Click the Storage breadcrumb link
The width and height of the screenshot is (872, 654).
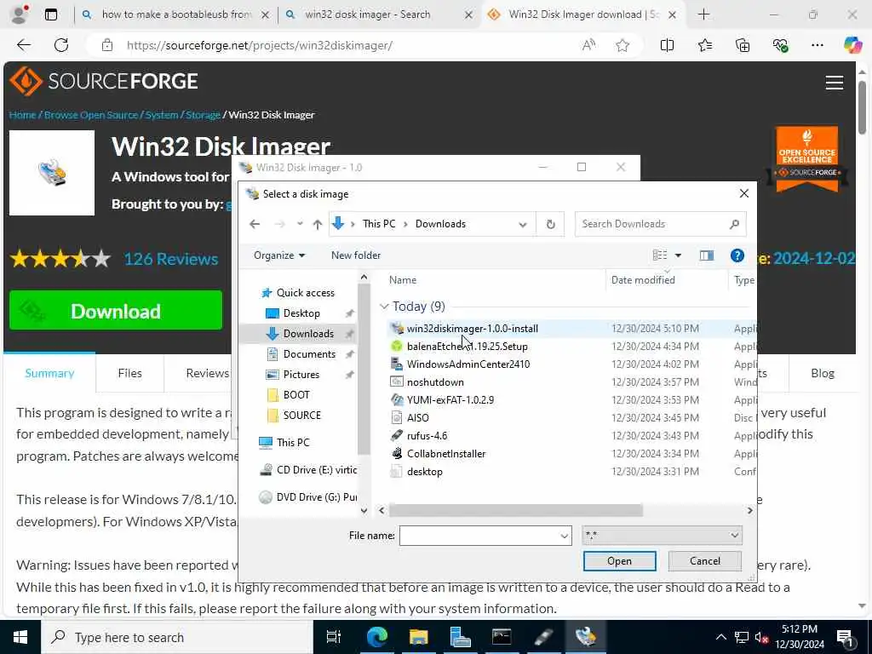pyautogui.click(x=203, y=115)
